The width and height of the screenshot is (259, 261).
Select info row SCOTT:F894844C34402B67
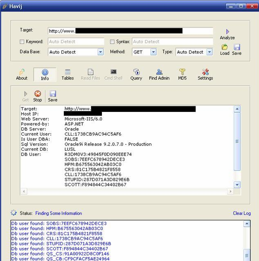click(95, 185)
